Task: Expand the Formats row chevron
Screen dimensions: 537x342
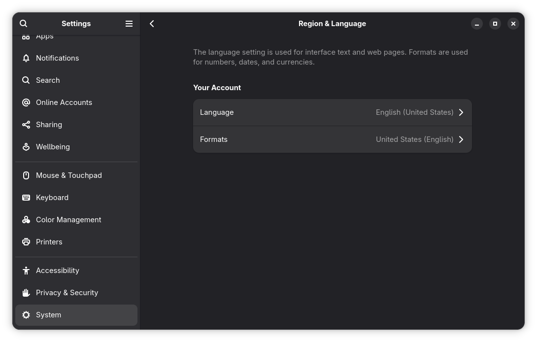Action: coord(461,139)
